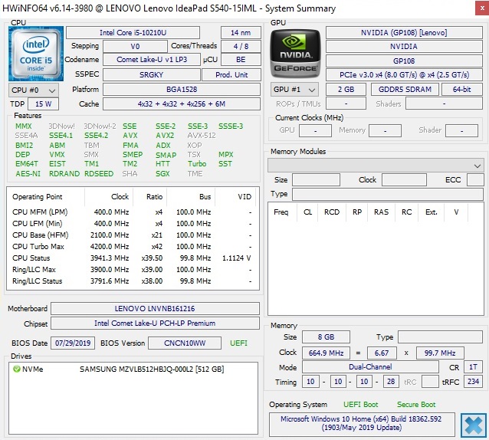The width and height of the screenshot is (489, 440).
Task: Select the CPU Base (HFM) row
Action: point(133,235)
